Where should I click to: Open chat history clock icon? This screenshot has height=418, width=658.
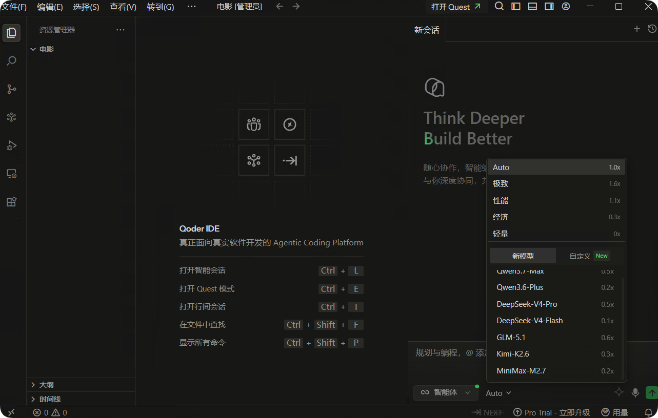652,29
